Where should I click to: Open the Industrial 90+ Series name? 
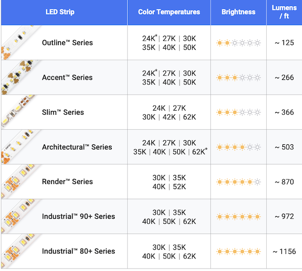(x=79, y=216)
